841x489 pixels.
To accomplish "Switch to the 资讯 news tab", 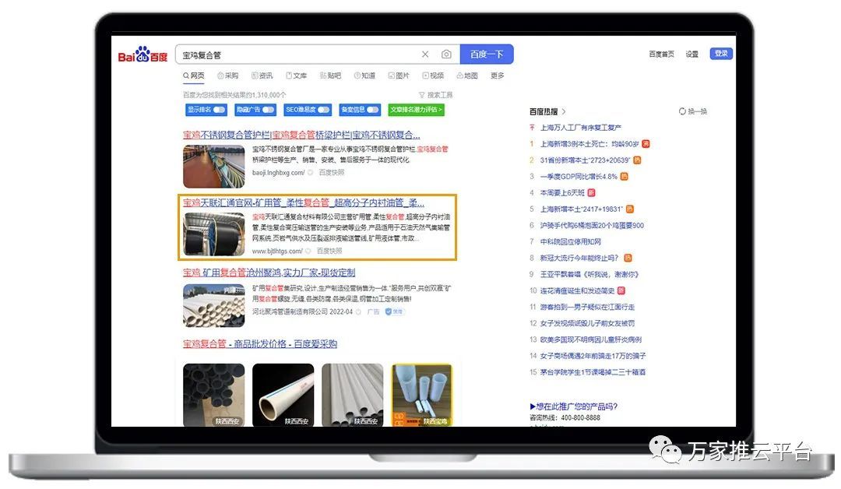I will (x=262, y=76).
